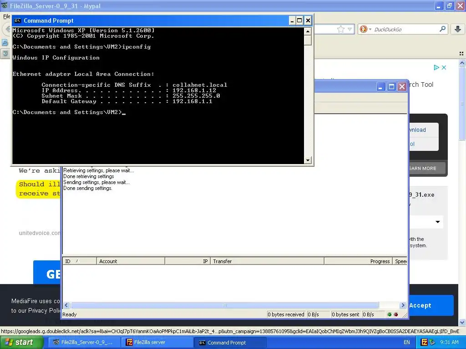Sort by Account column header
This screenshot has width=466, height=349.
pyautogui.click(x=131, y=261)
